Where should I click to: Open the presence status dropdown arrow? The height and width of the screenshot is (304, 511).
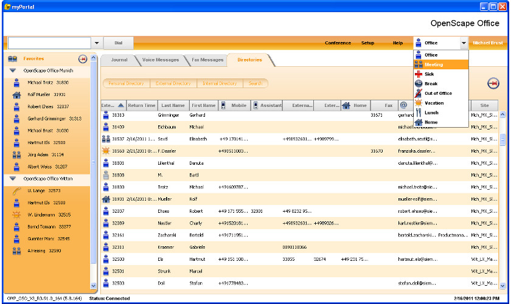[x=464, y=43]
